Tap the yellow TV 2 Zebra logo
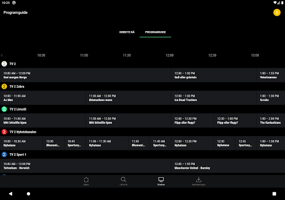The image size is (285, 200). 4,87
